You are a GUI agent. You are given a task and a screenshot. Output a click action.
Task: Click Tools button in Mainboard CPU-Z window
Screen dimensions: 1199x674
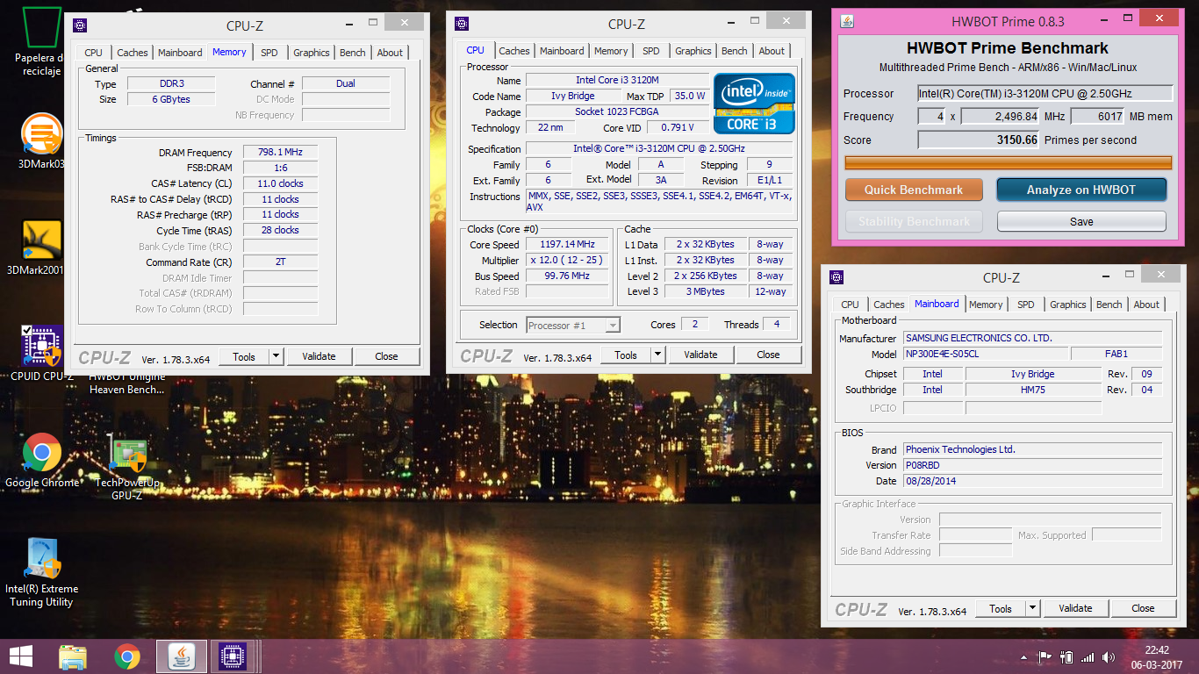click(1001, 608)
